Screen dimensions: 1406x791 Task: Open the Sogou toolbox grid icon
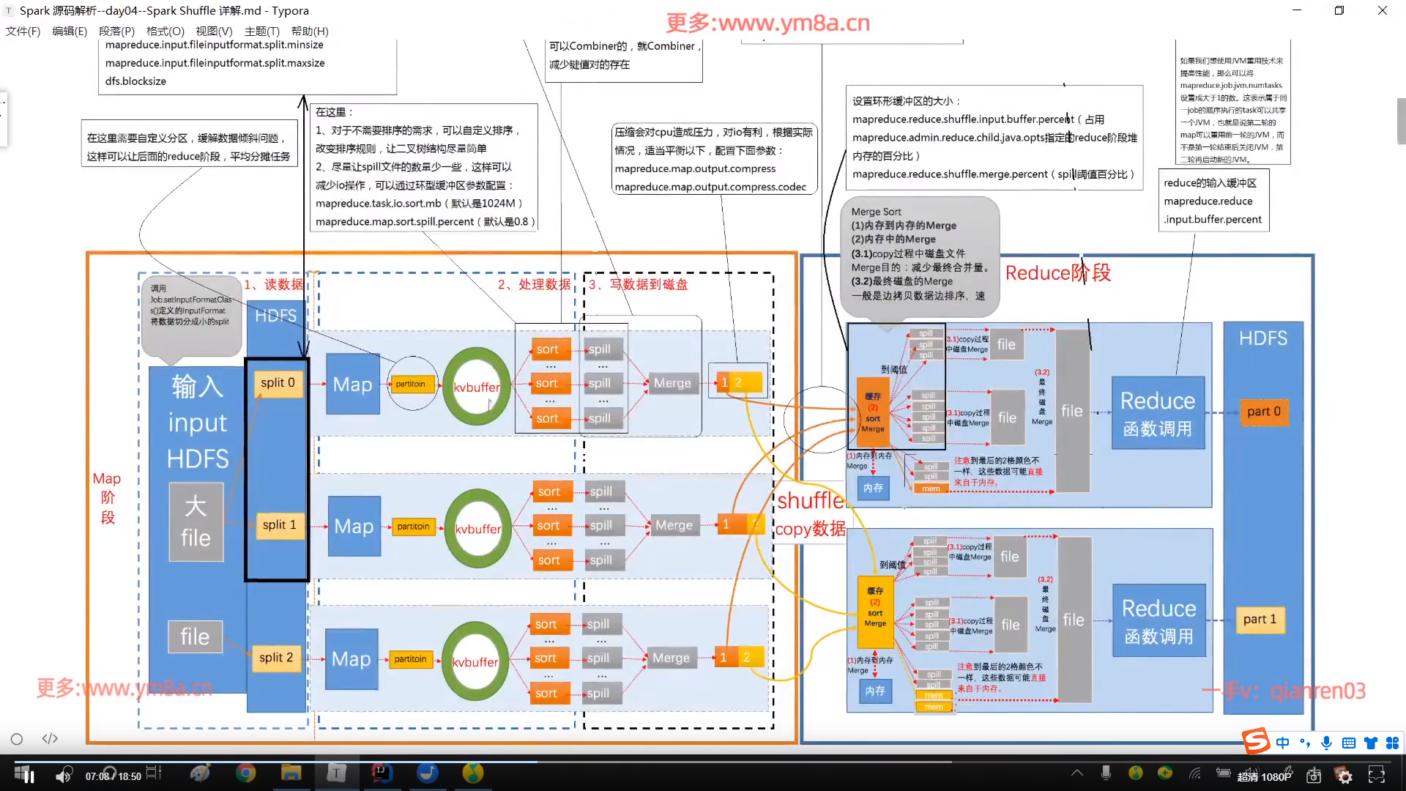(x=1392, y=743)
